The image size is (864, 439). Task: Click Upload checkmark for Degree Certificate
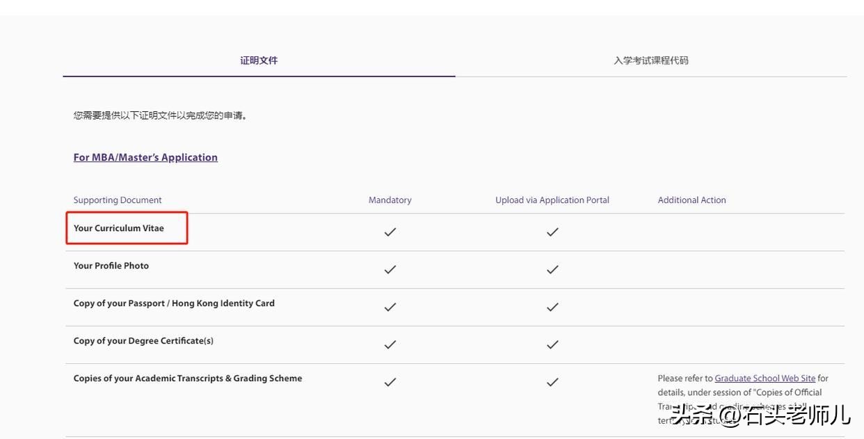(552, 344)
